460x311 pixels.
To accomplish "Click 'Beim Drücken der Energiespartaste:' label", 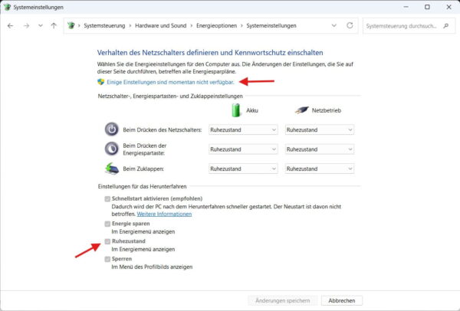I will (145, 149).
